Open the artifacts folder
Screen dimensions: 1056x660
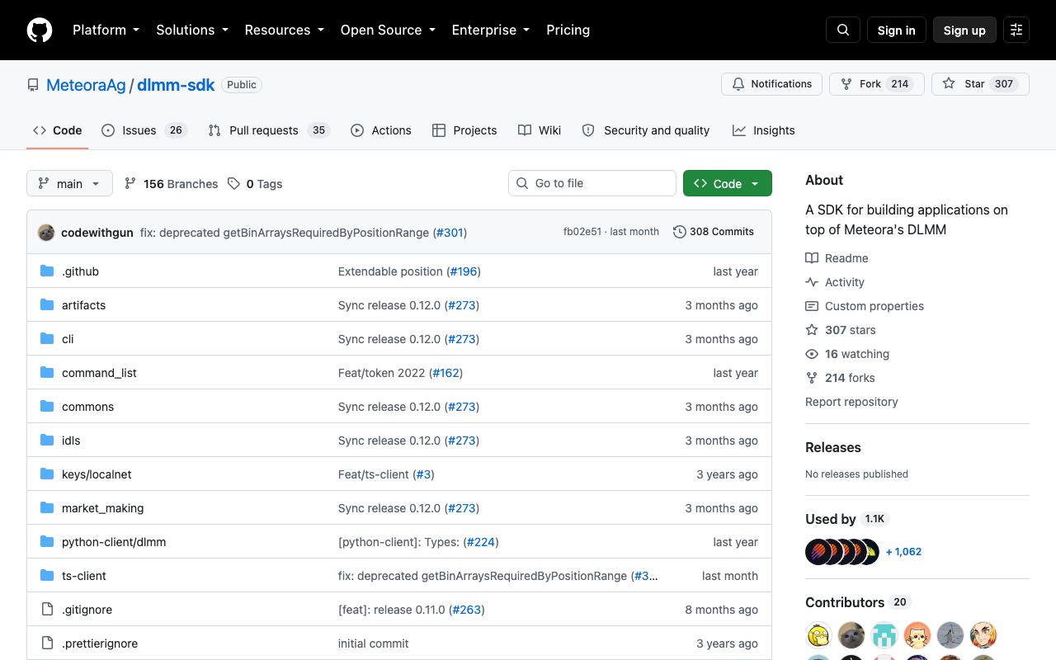click(x=83, y=305)
